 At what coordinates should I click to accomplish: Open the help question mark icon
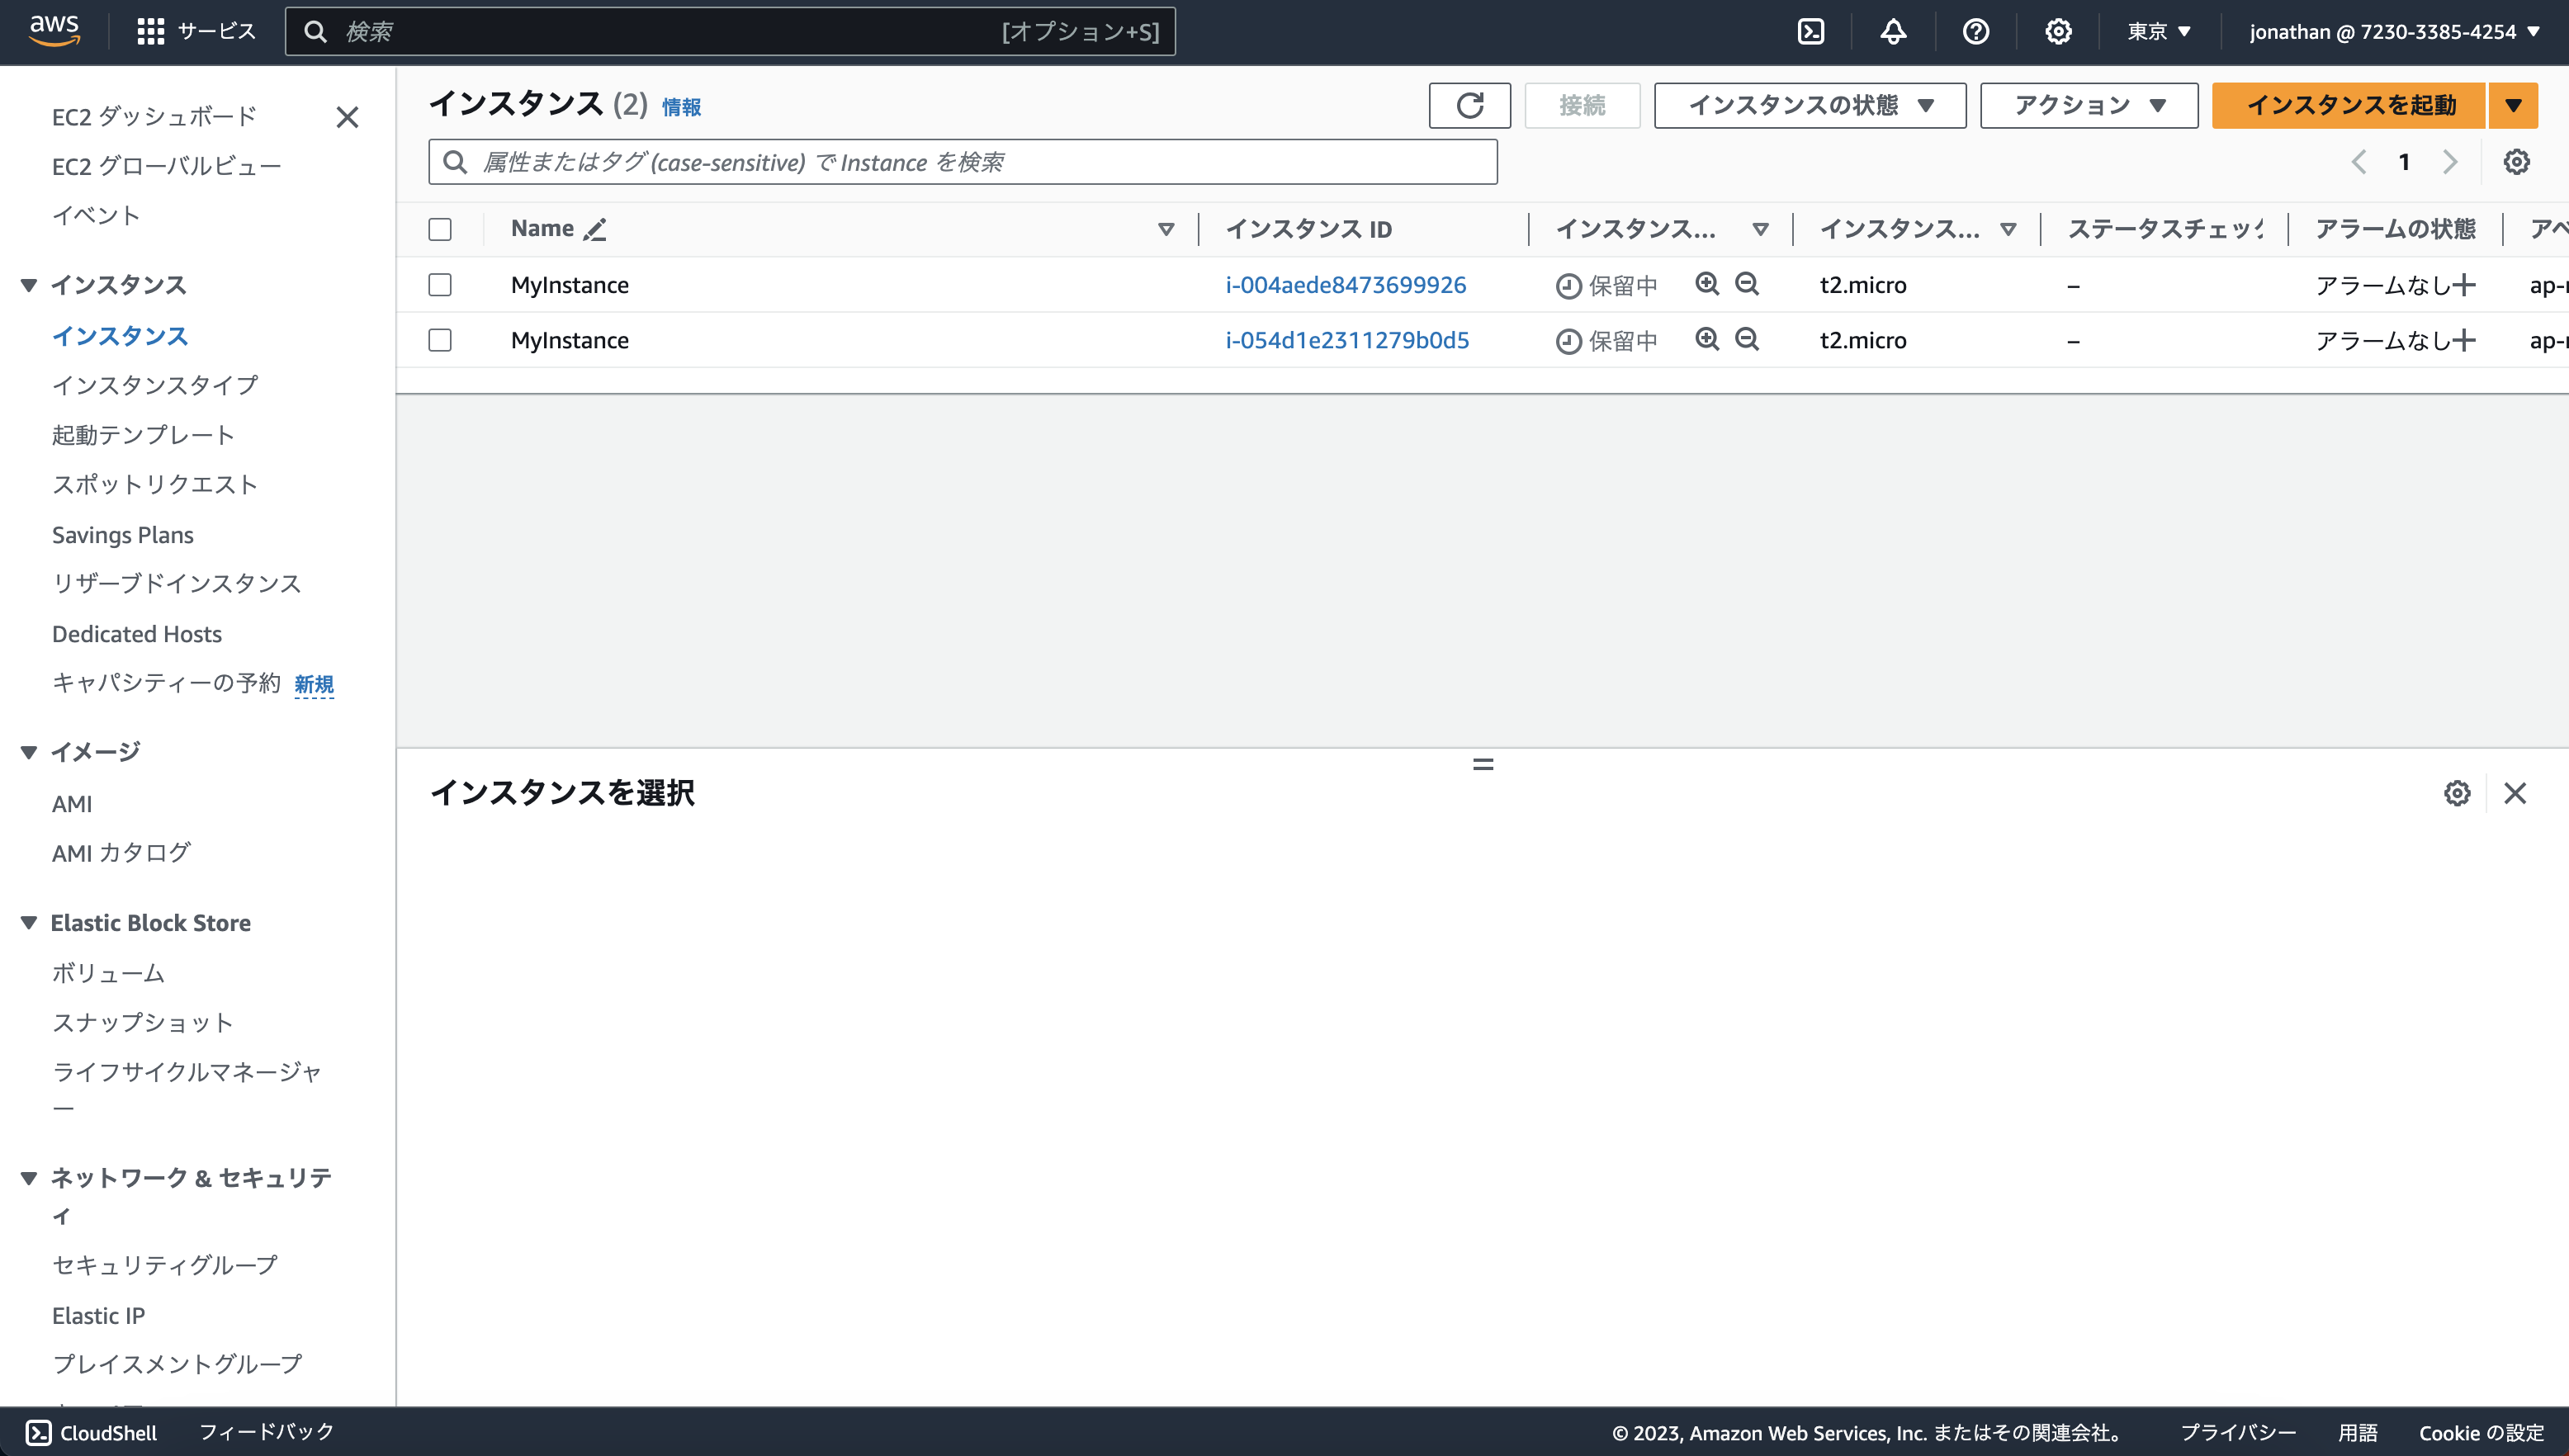tap(1975, 31)
